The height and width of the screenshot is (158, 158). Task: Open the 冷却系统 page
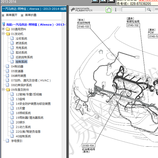tap(21, 39)
